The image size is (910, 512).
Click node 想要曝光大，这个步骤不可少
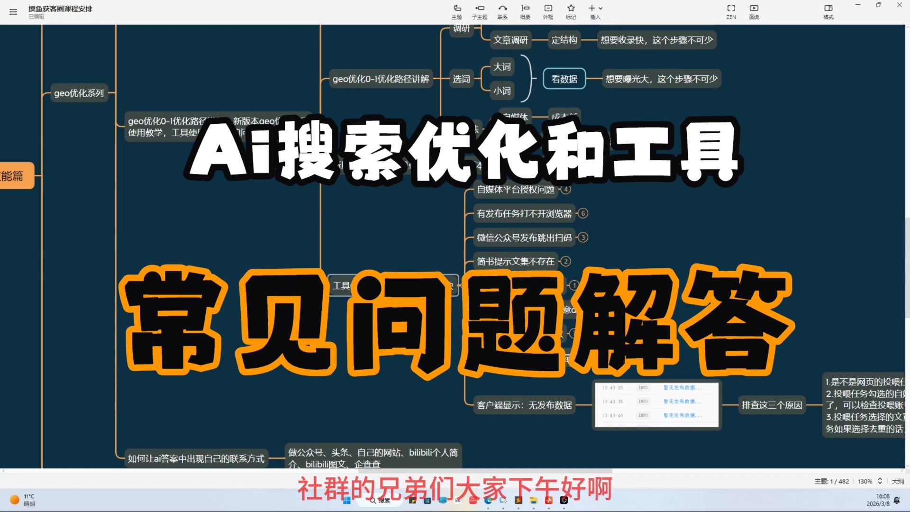coord(662,79)
